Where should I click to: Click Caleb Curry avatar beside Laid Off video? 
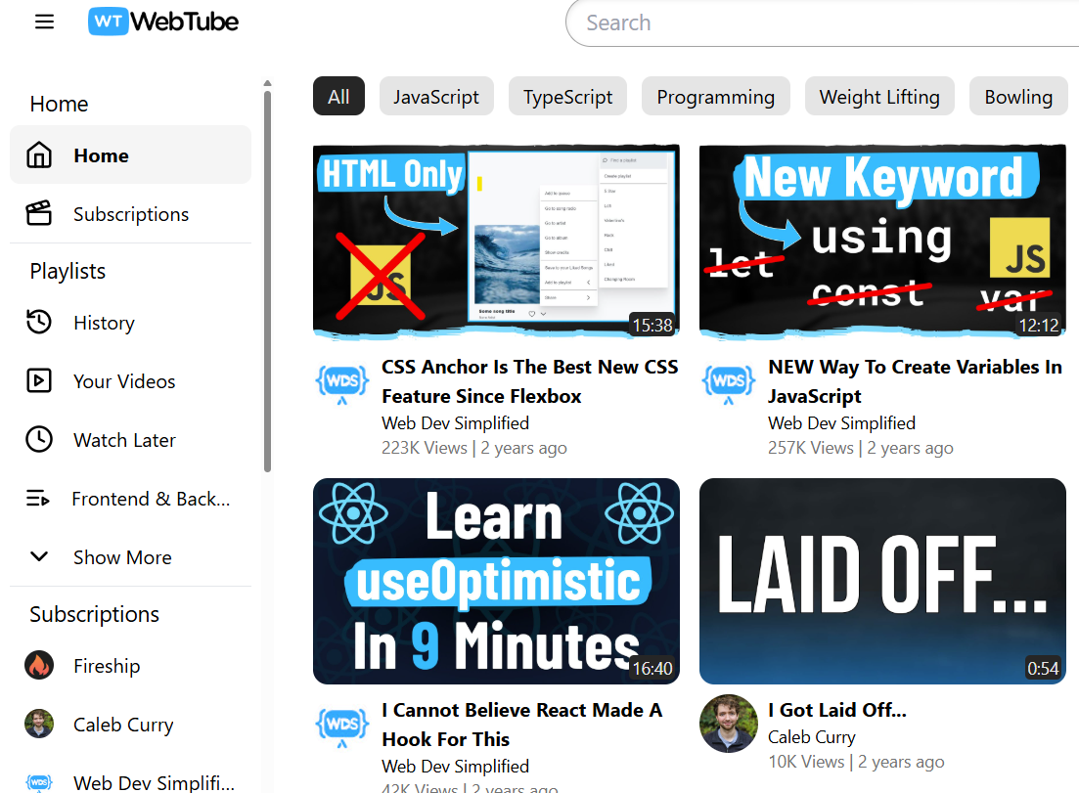click(x=729, y=724)
